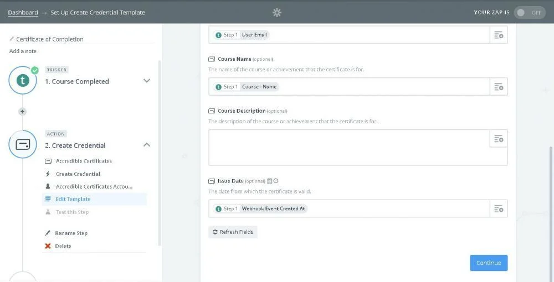The image size is (554, 282).
Task: Click the insert-field icon for Issue Date
Action: coord(499,208)
